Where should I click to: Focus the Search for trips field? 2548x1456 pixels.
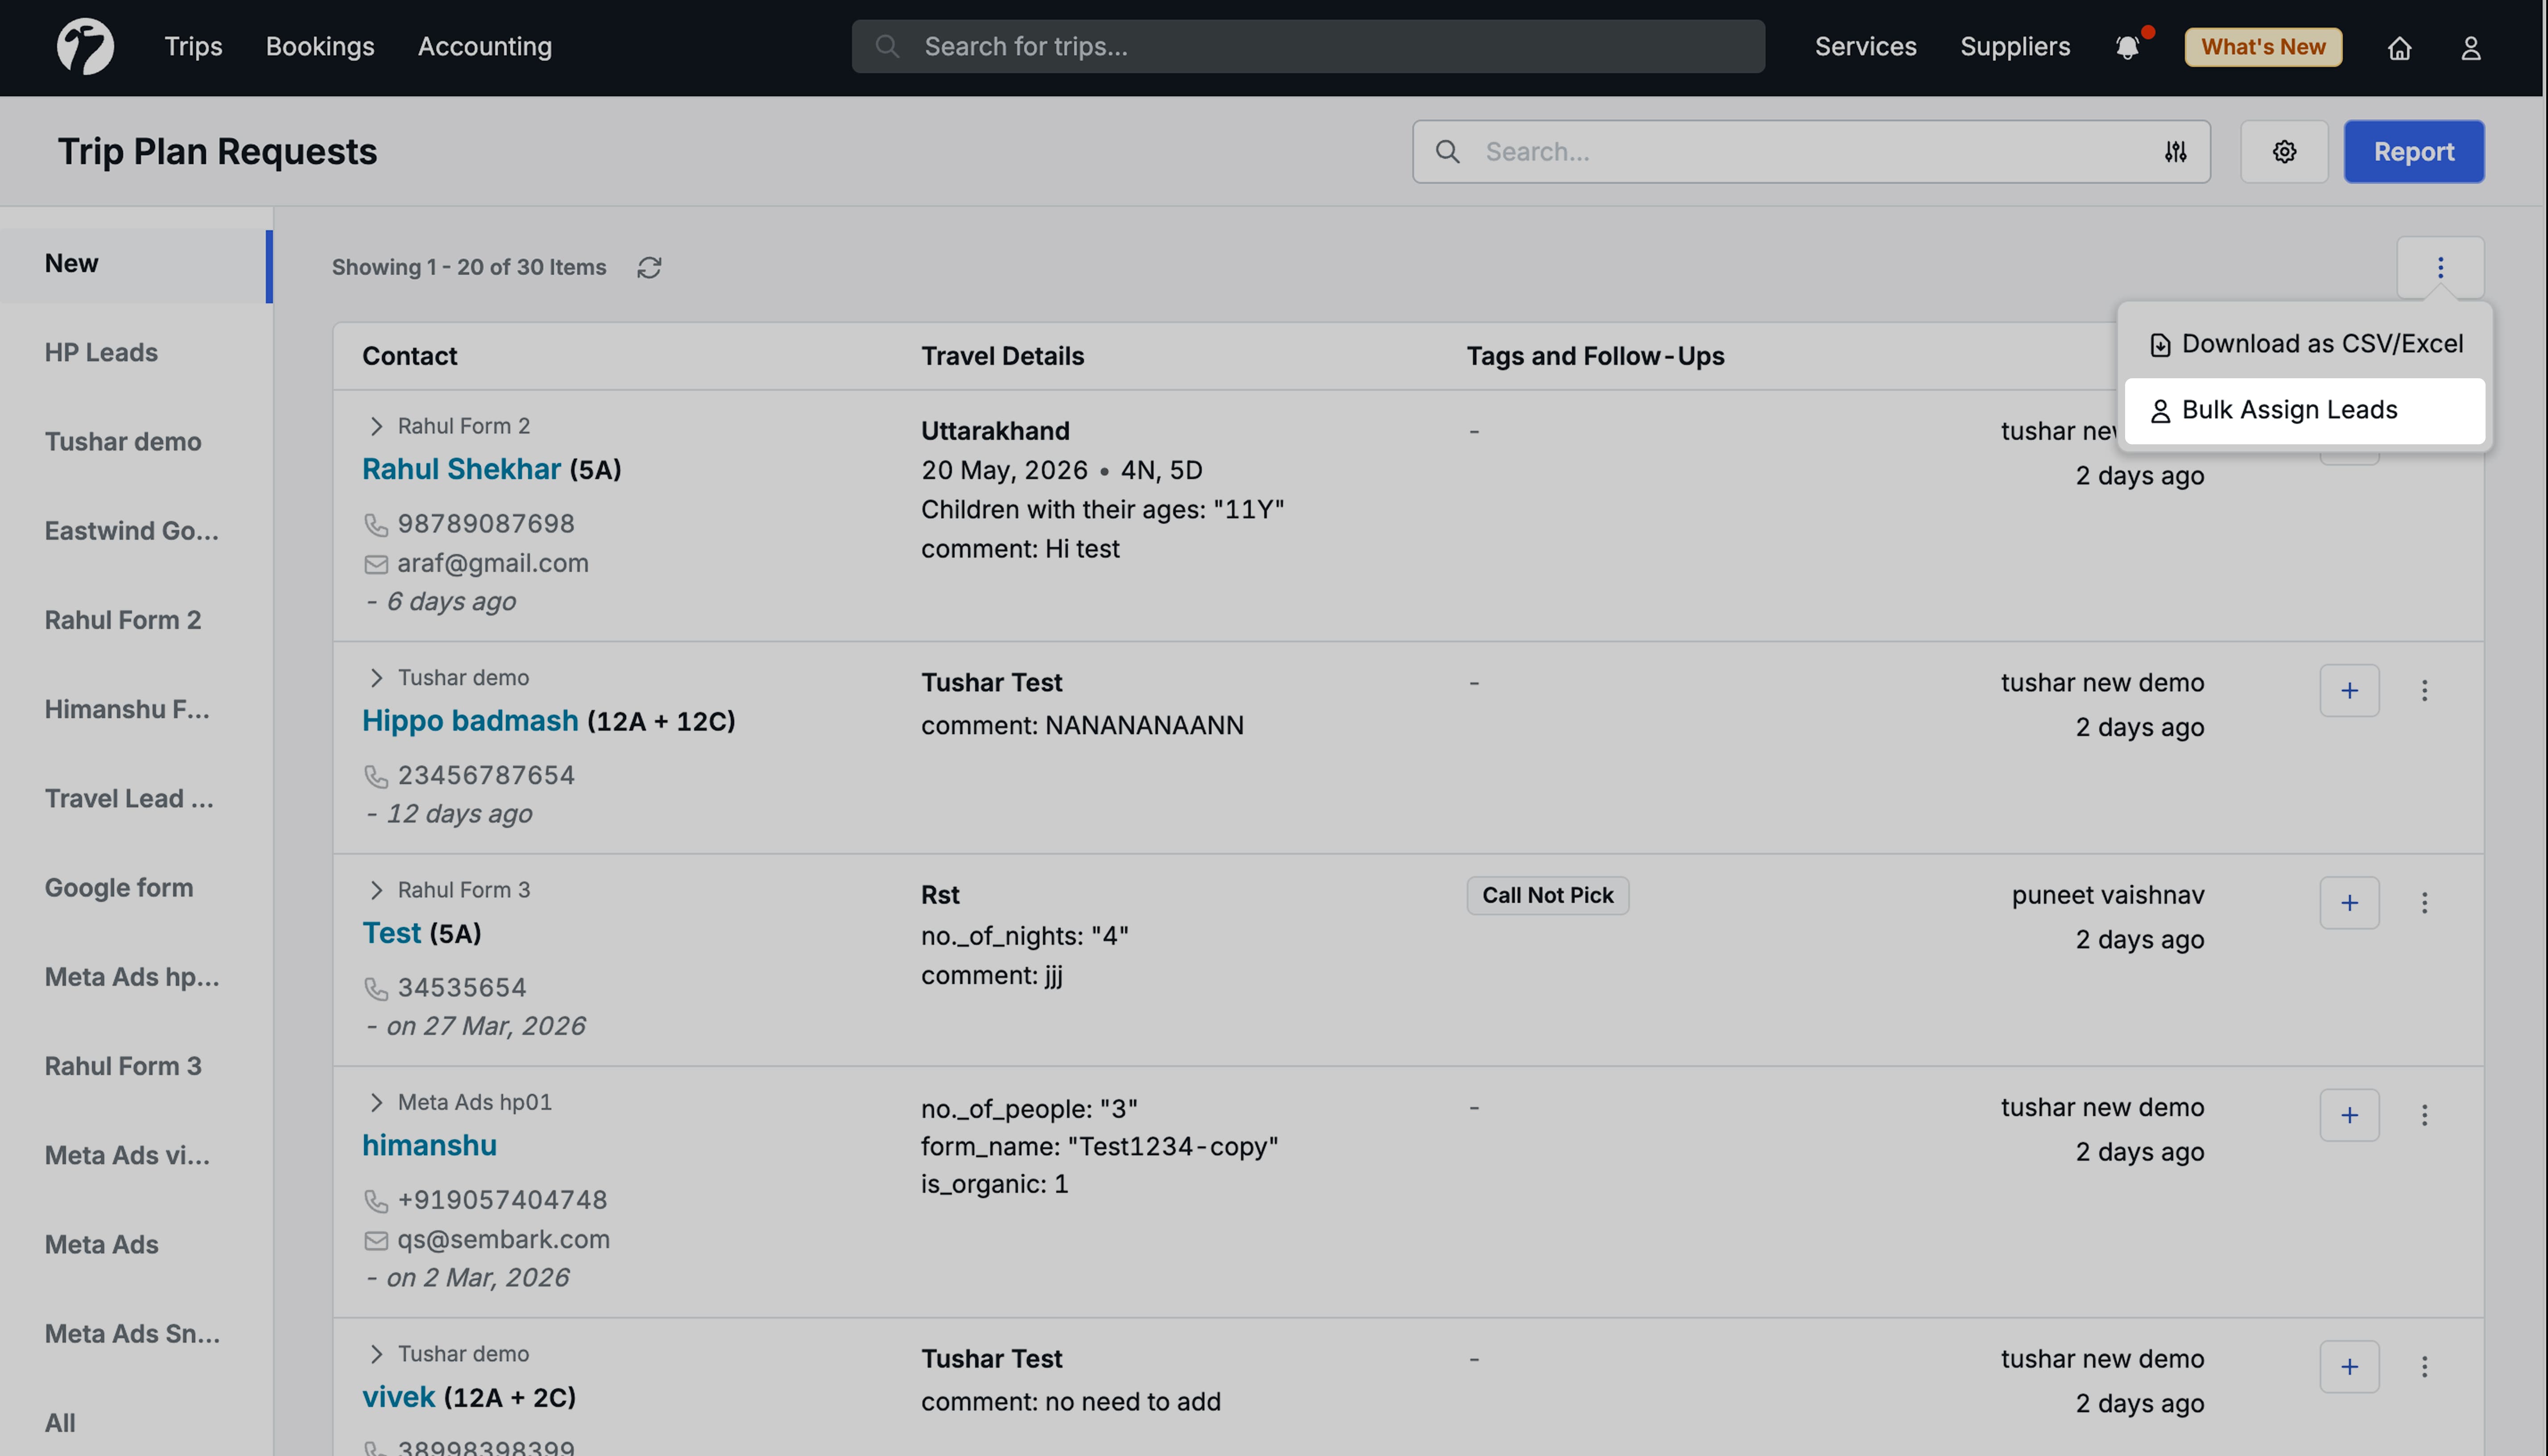(x=1308, y=46)
